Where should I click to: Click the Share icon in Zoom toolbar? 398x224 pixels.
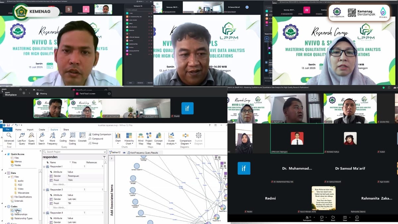(x=345, y=218)
